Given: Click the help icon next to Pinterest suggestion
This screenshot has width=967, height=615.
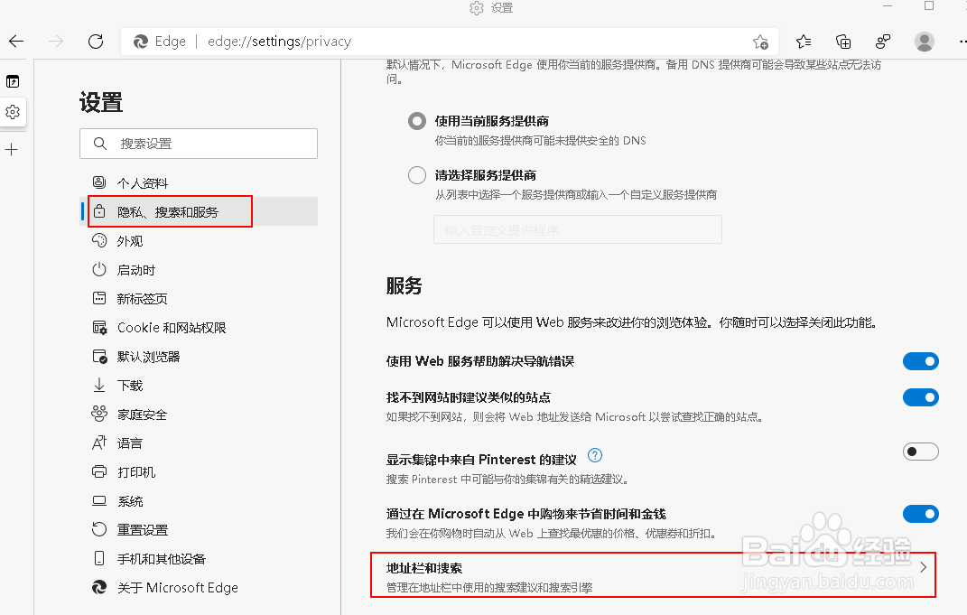Looking at the screenshot, I should (594, 455).
